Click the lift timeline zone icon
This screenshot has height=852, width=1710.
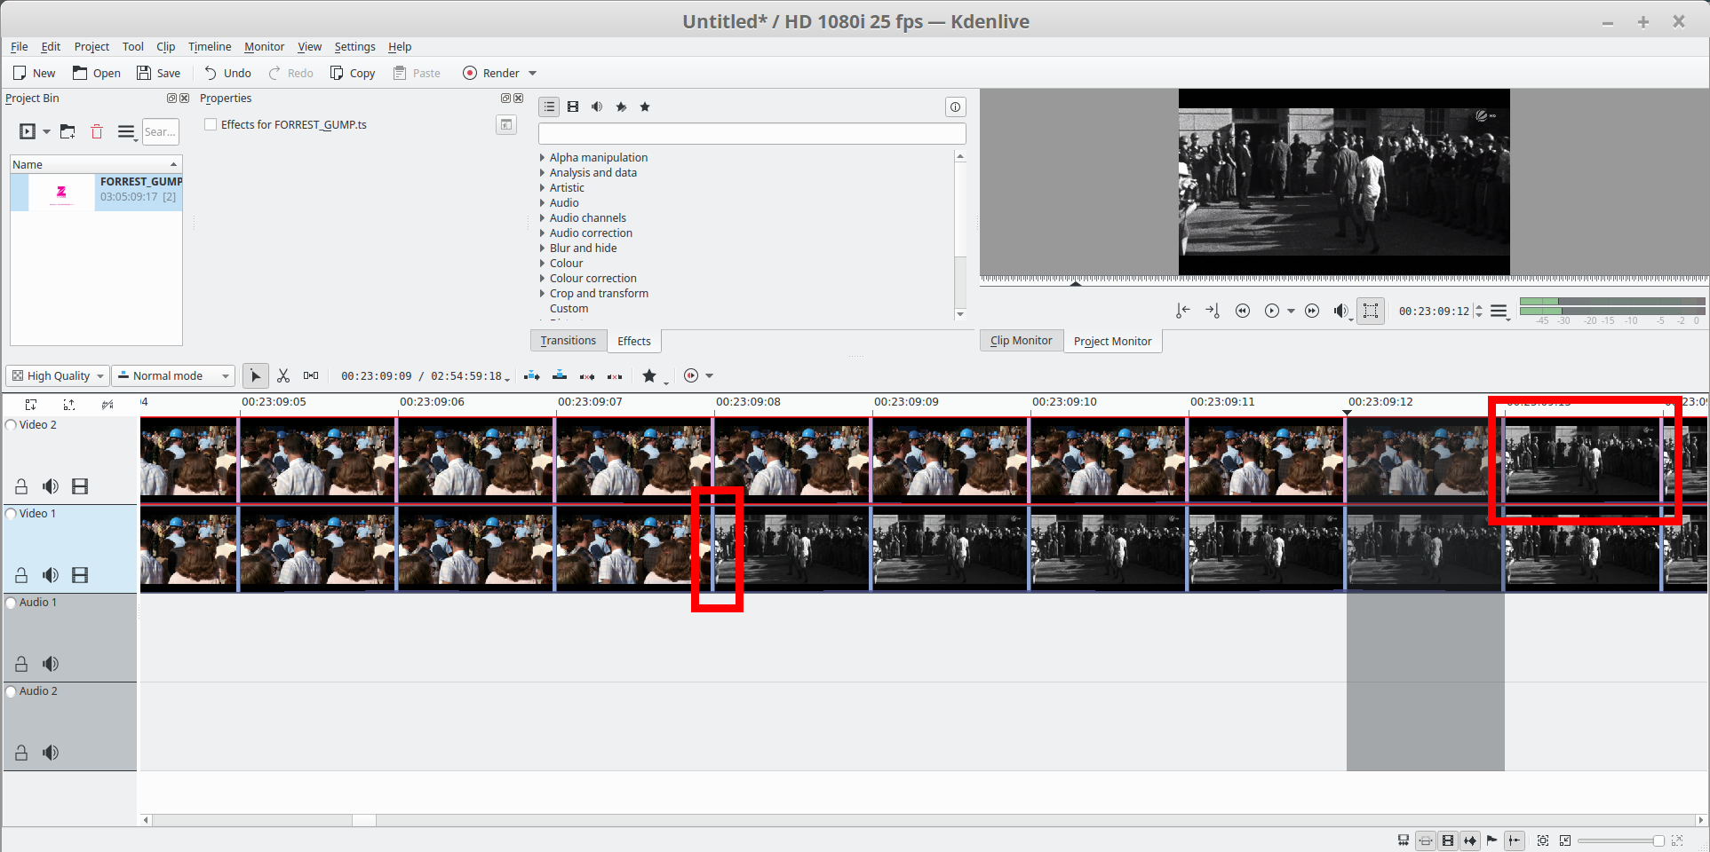(615, 376)
